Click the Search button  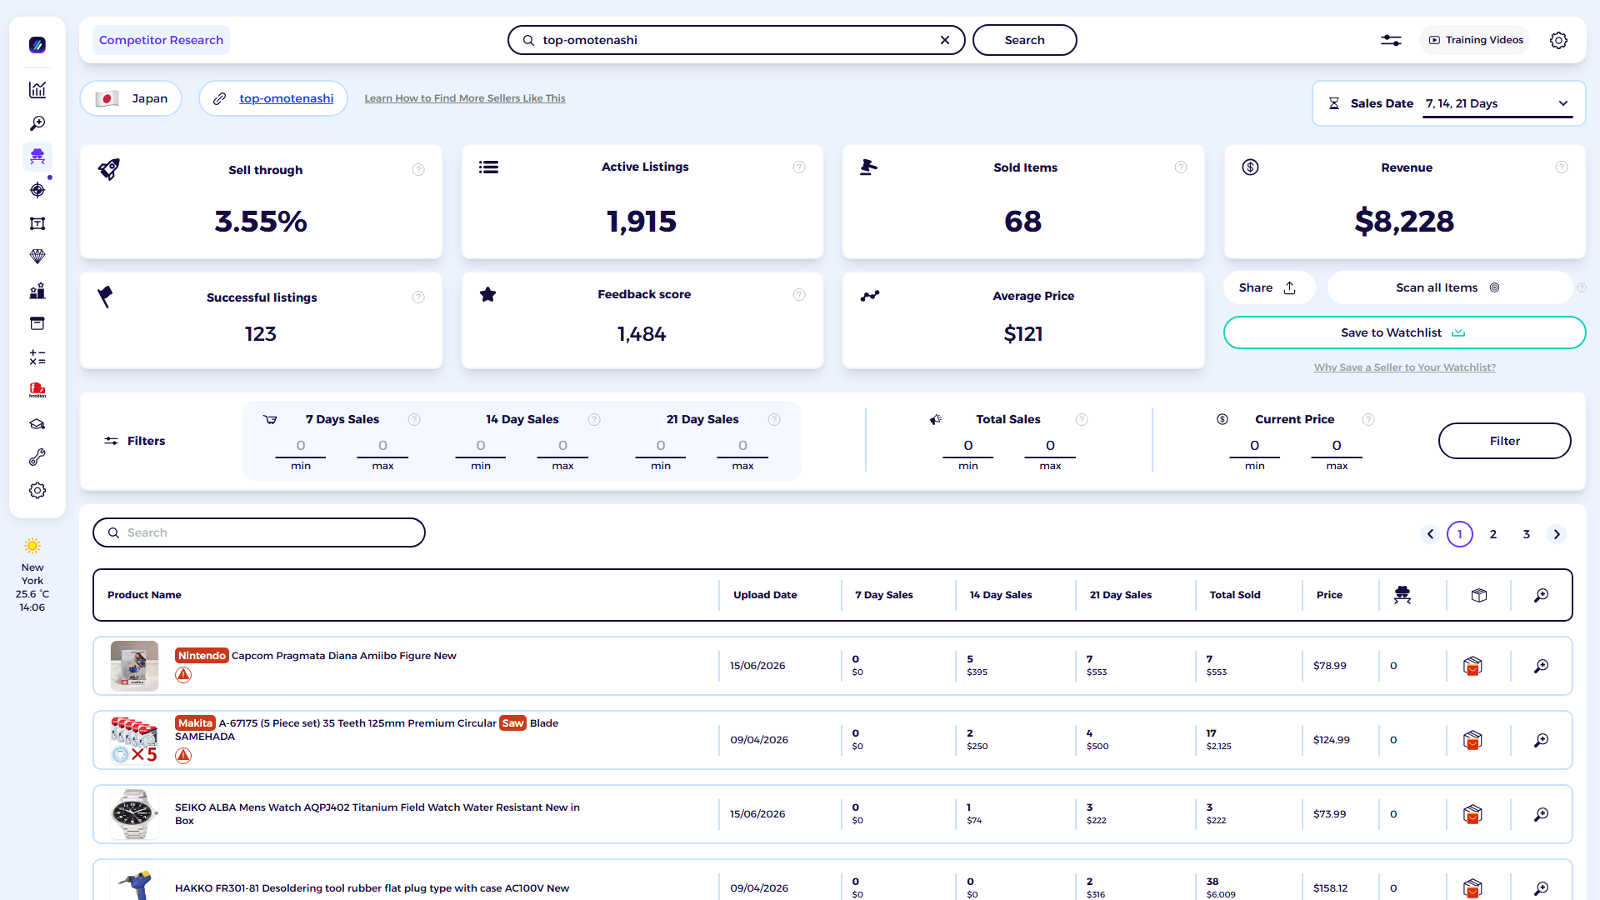[x=1024, y=40]
